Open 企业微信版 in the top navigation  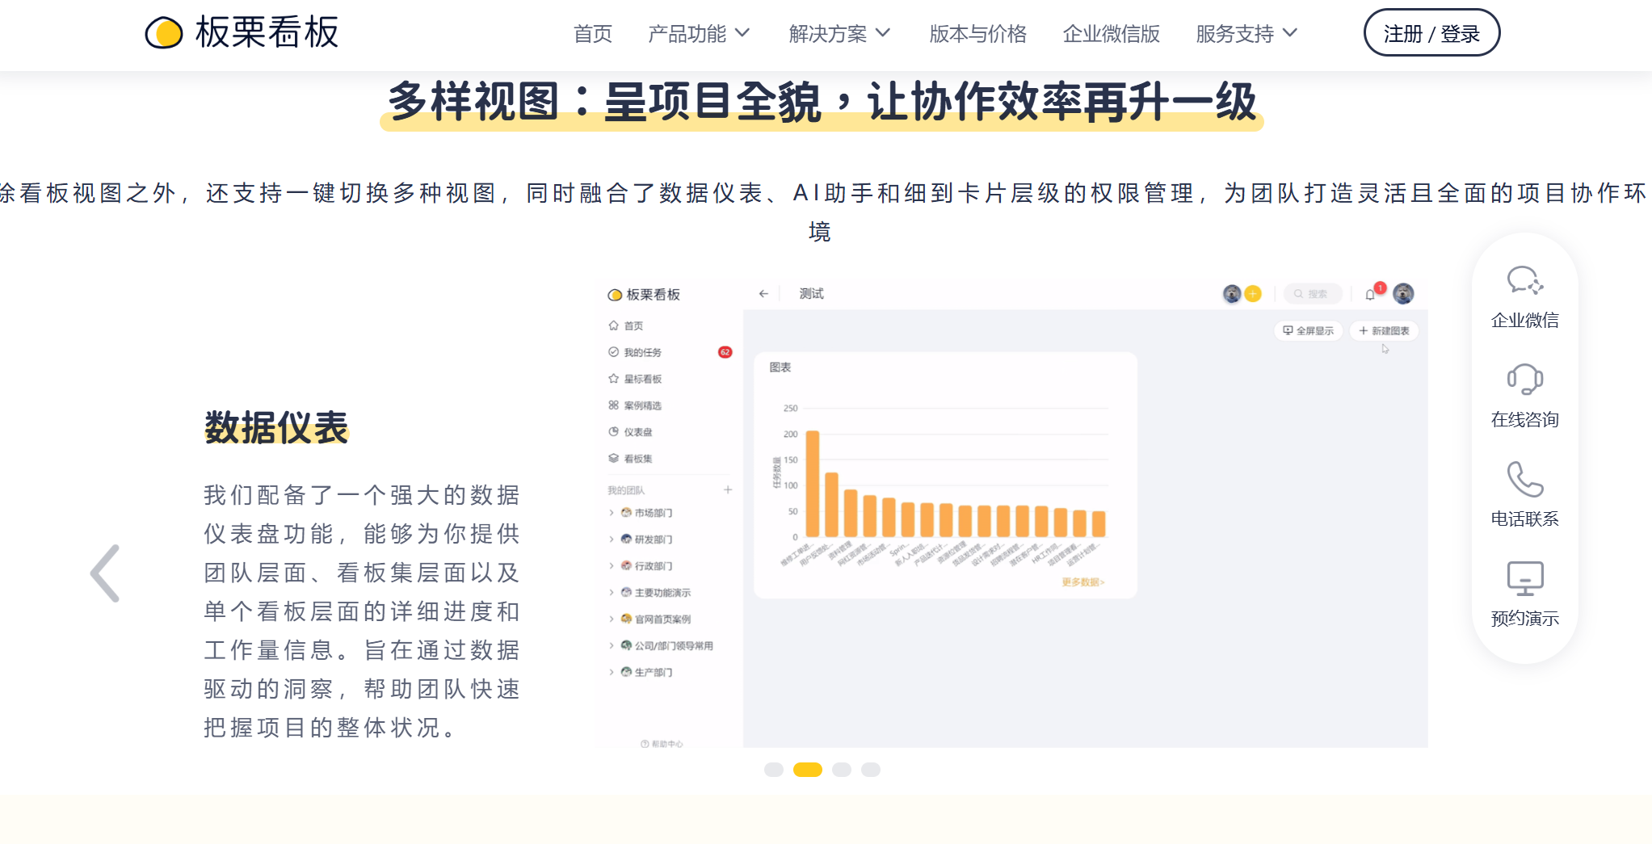[x=1112, y=34]
